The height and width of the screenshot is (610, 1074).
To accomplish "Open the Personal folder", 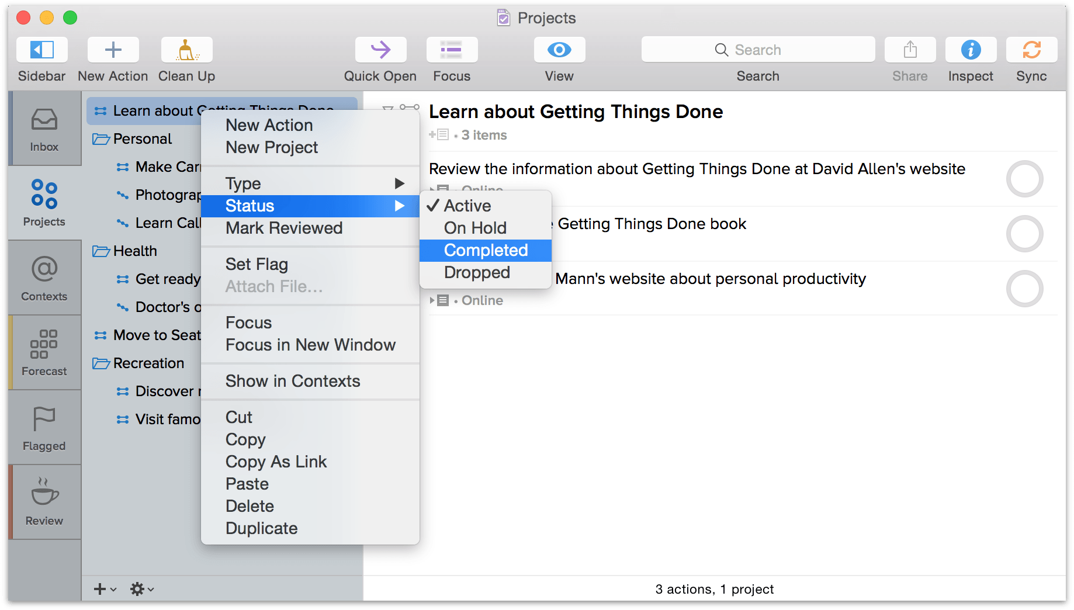I will (x=132, y=138).
